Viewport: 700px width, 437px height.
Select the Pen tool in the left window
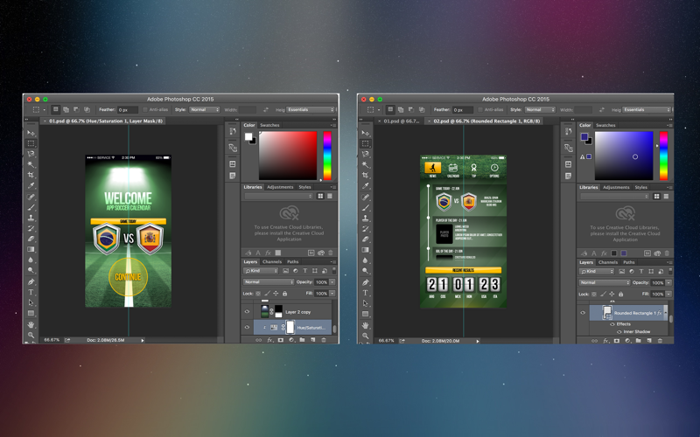pyautogui.click(x=31, y=281)
